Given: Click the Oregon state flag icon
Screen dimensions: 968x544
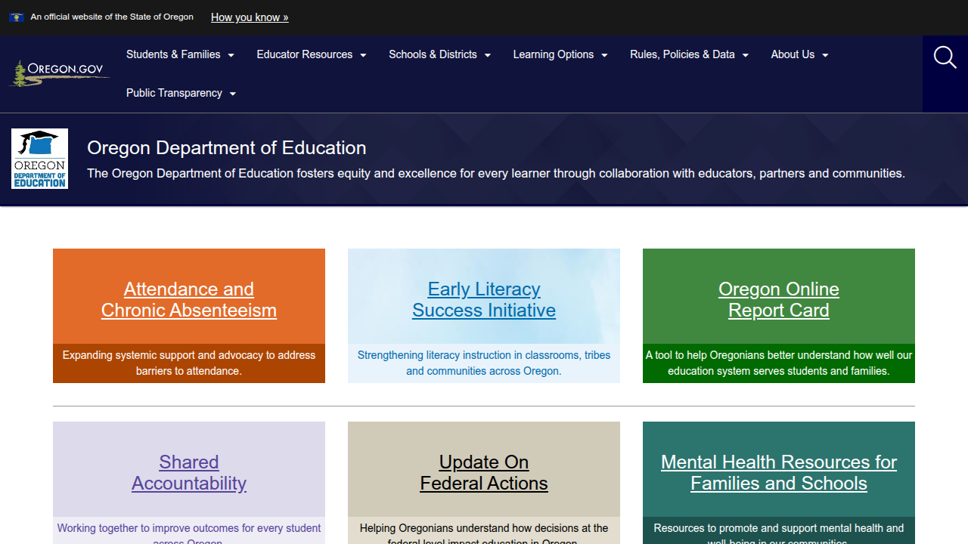Looking at the screenshot, I should tap(16, 17).
